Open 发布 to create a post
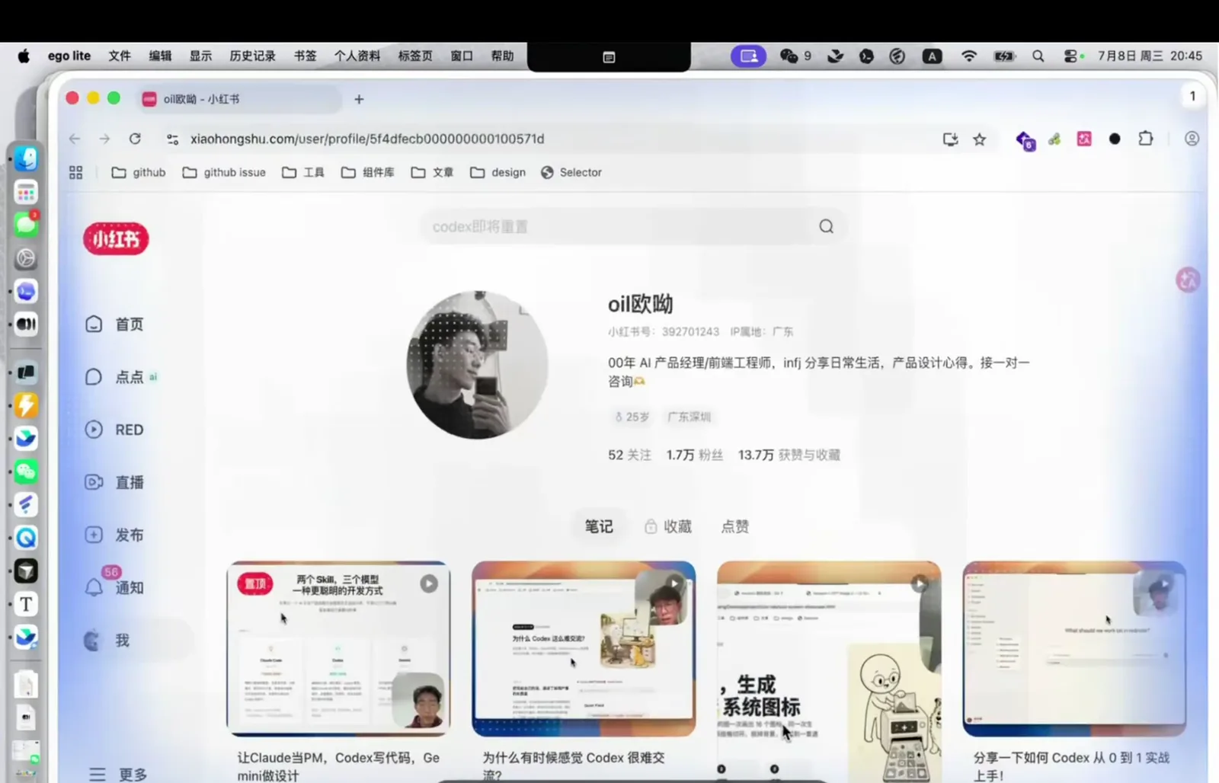 point(114,535)
